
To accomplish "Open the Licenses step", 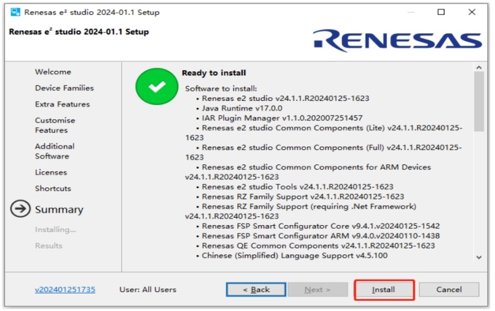I will [51, 172].
